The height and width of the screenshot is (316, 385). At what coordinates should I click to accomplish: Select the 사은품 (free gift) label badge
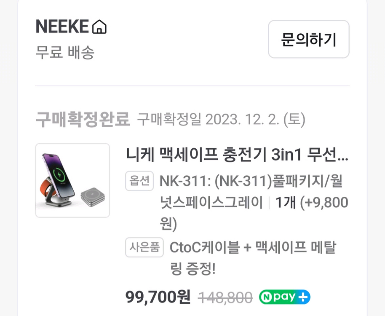click(x=144, y=248)
